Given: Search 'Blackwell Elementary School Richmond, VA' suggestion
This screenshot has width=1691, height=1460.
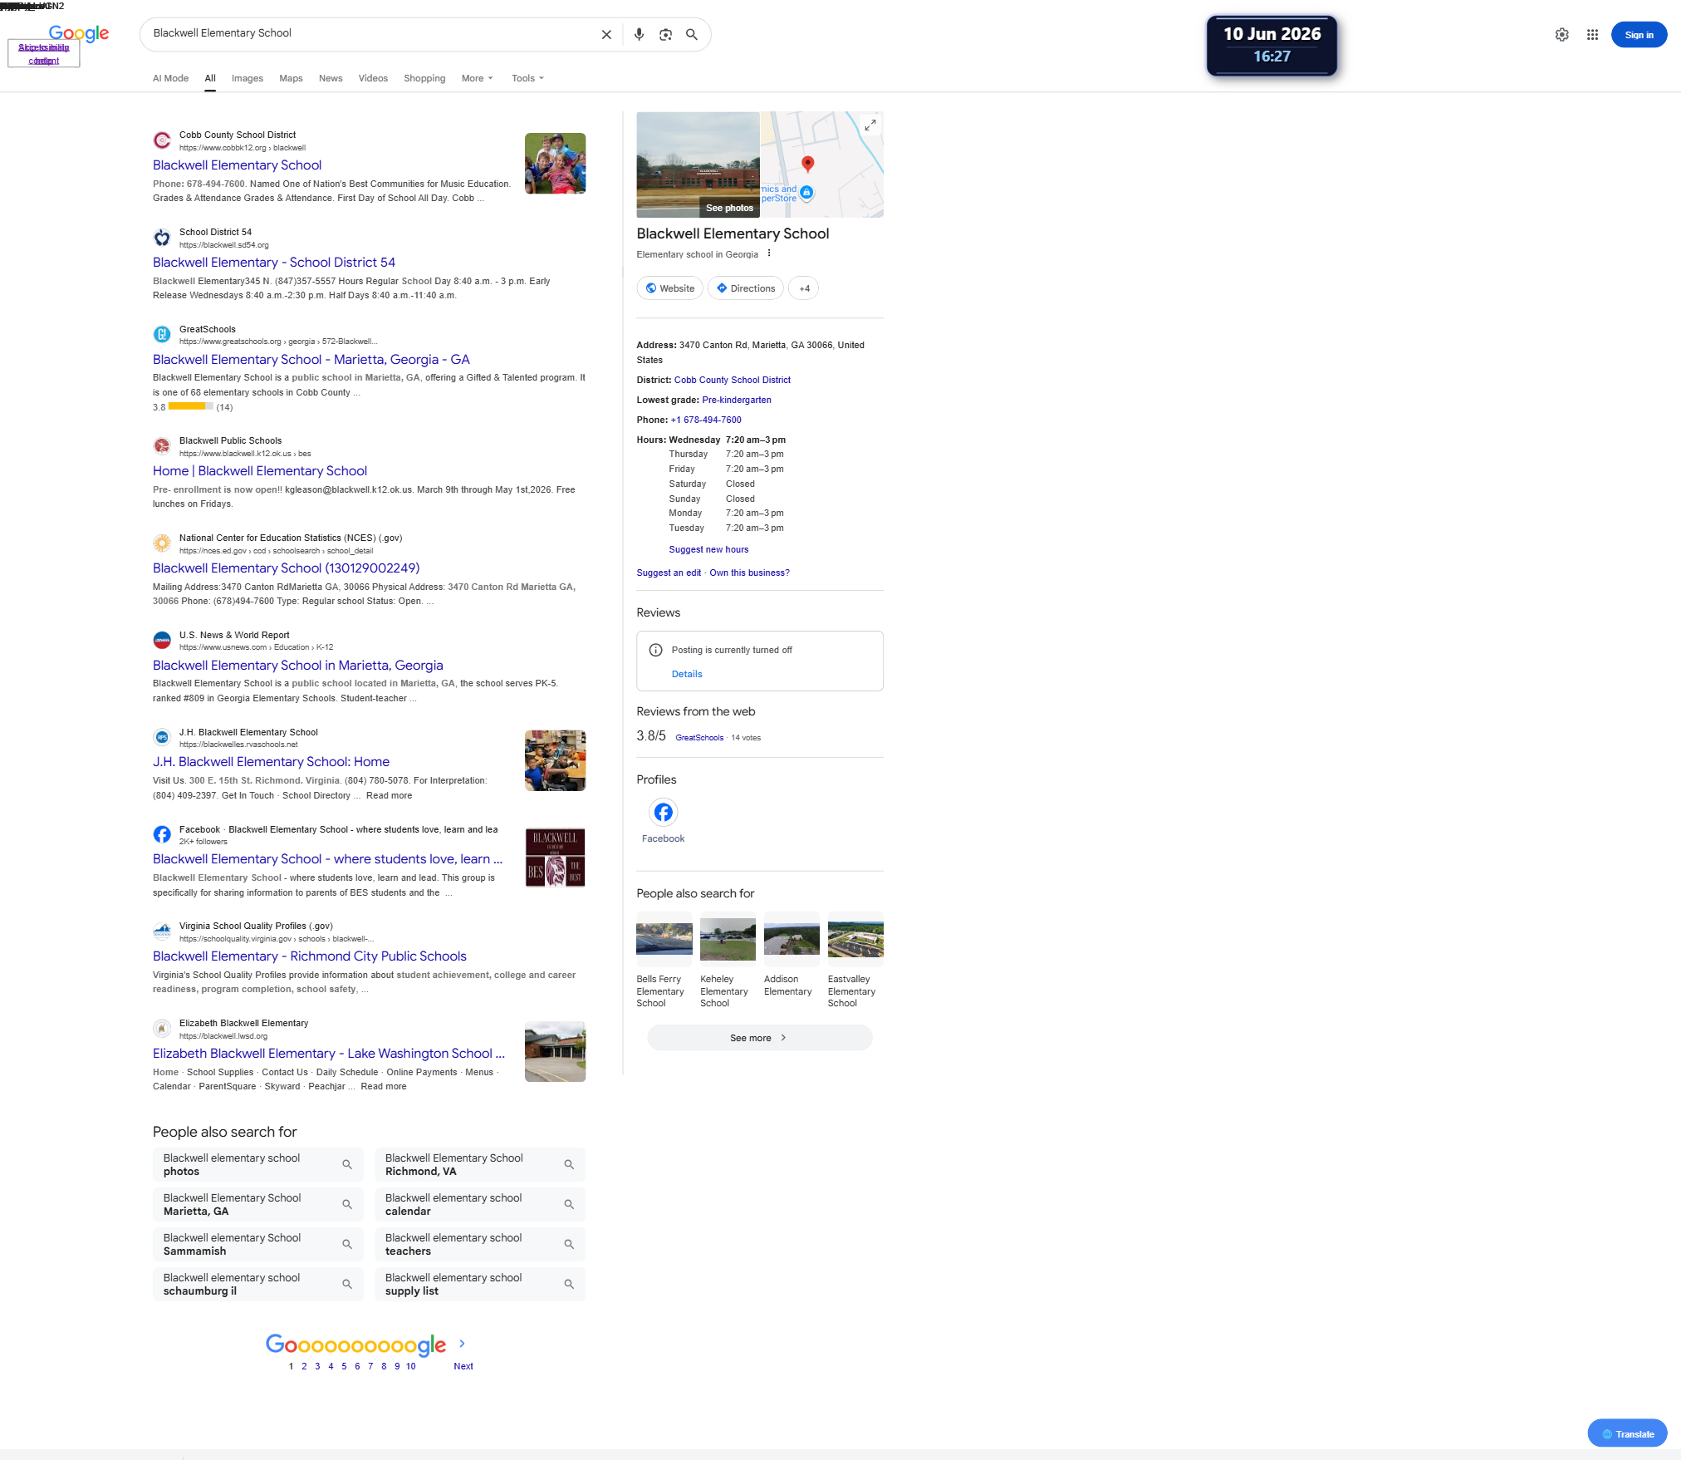Looking at the screenshot, I should (x=480, y=1164).
